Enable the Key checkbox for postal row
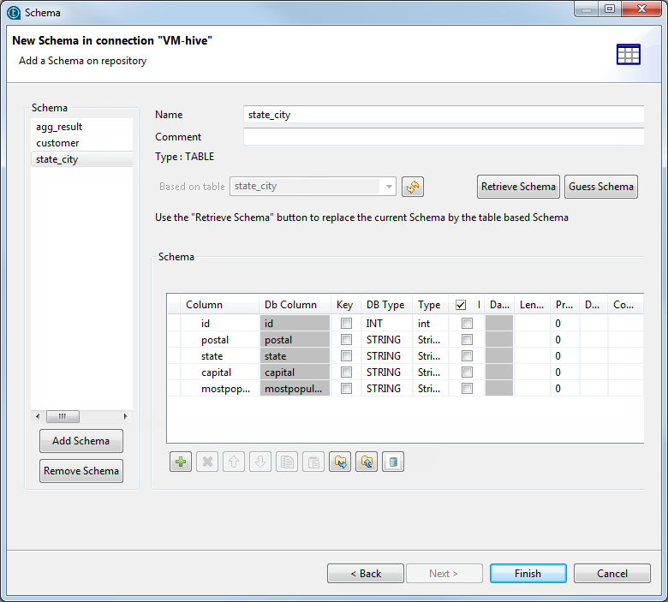The height and width of the screenshot is (602, 668). click(346, 340)
